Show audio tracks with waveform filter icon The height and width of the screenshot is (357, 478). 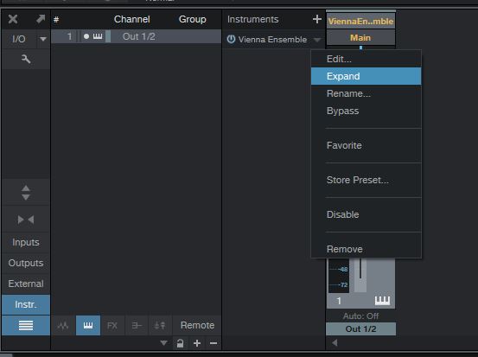(63, 325)
